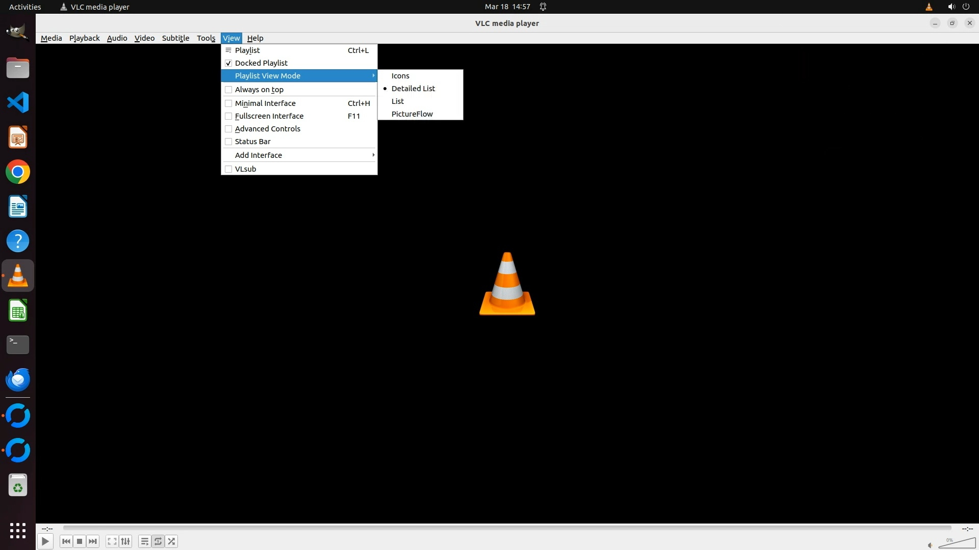Enable the random shuffle button
The image size is (979, 550).
click(x=172, y=541)
